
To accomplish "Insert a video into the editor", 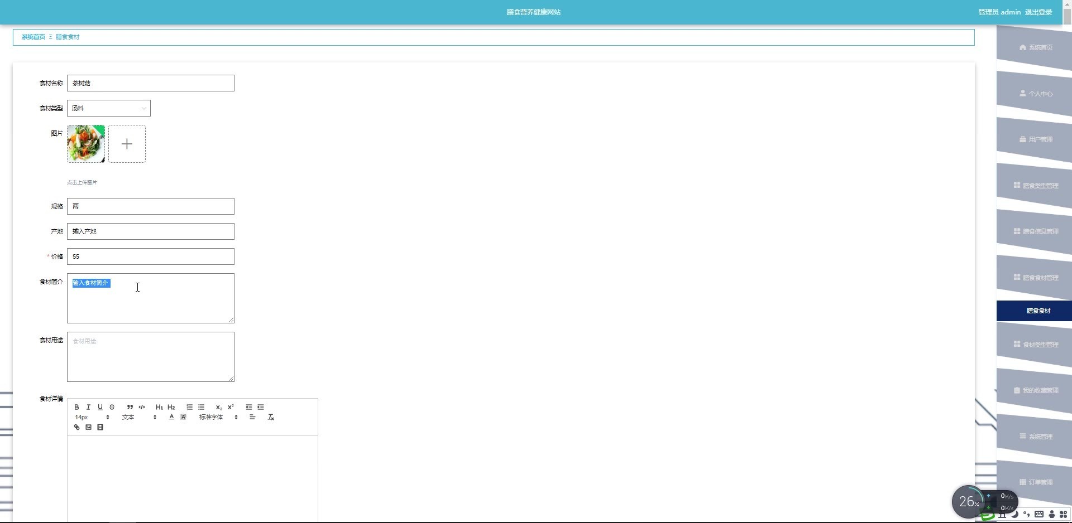I will [x=100, y=427].
